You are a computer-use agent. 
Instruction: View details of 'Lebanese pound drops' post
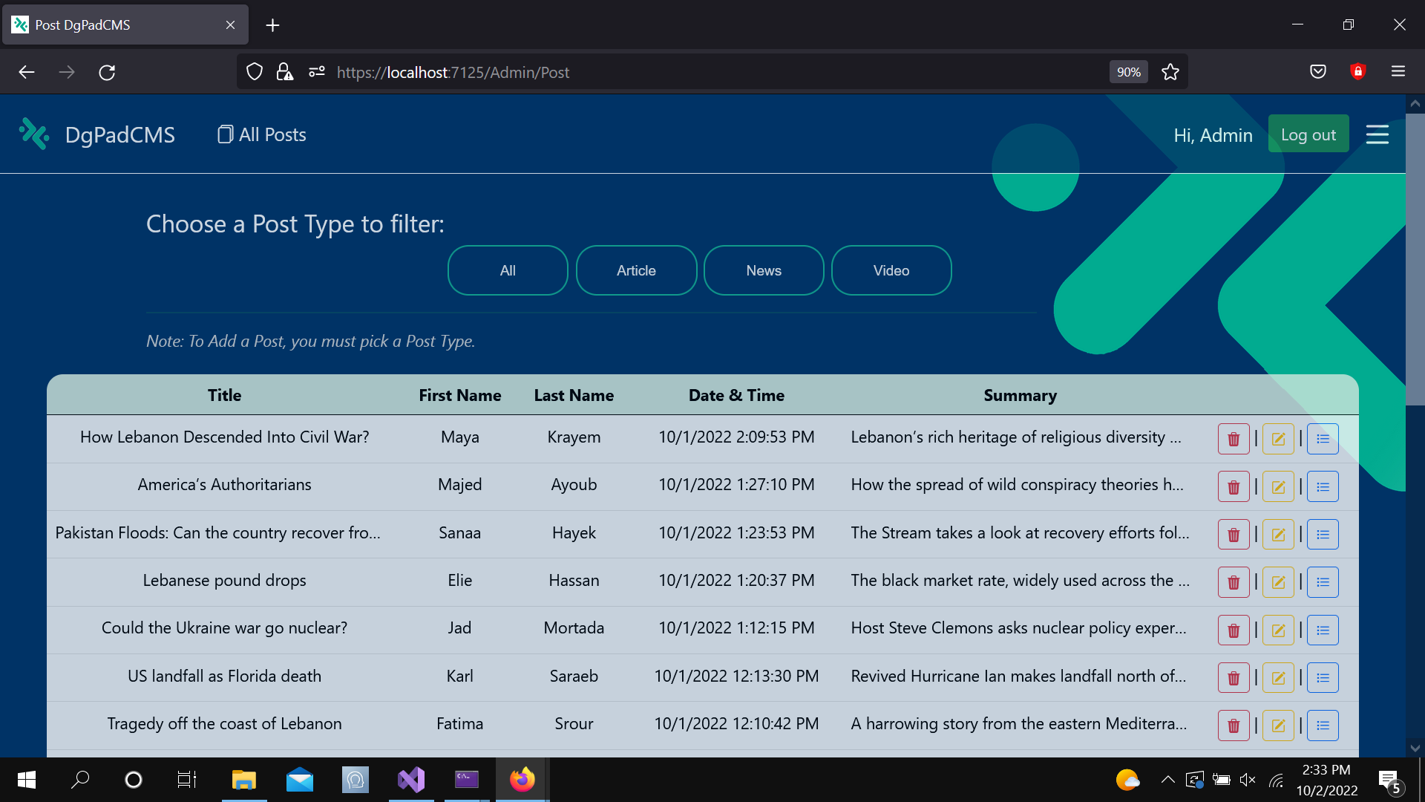pyautogui.click(x=1323, y=582)
